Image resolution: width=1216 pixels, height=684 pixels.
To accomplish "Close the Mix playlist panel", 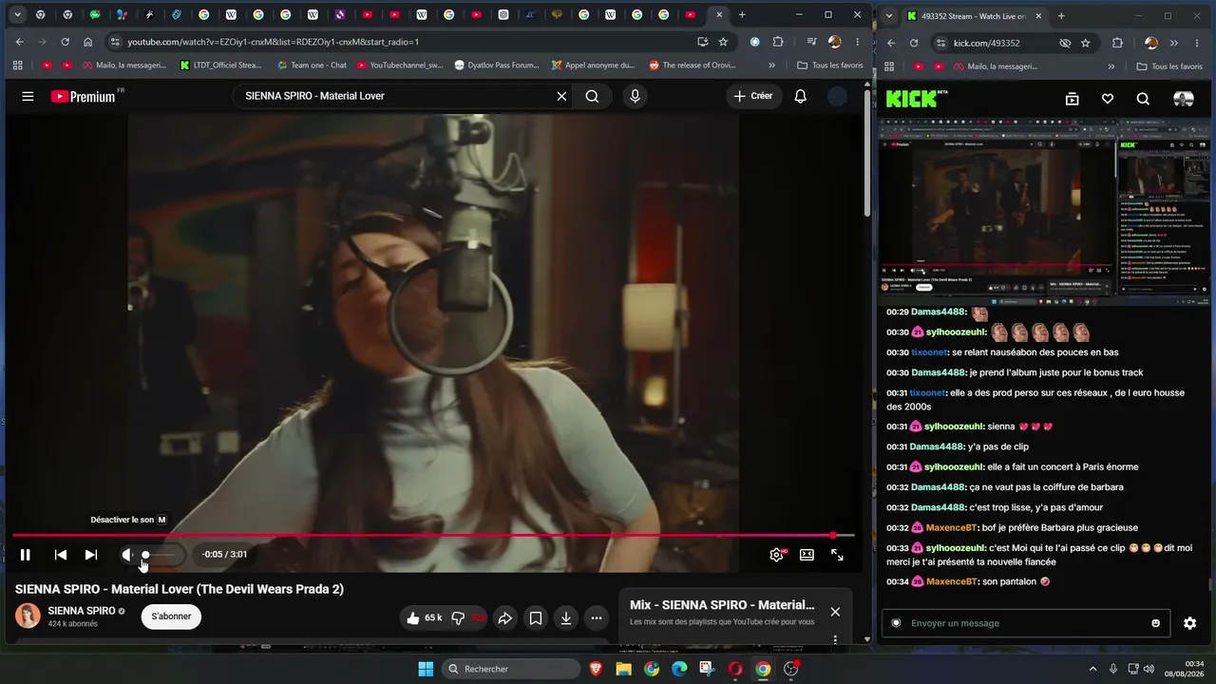I will (x=835, y=612).
